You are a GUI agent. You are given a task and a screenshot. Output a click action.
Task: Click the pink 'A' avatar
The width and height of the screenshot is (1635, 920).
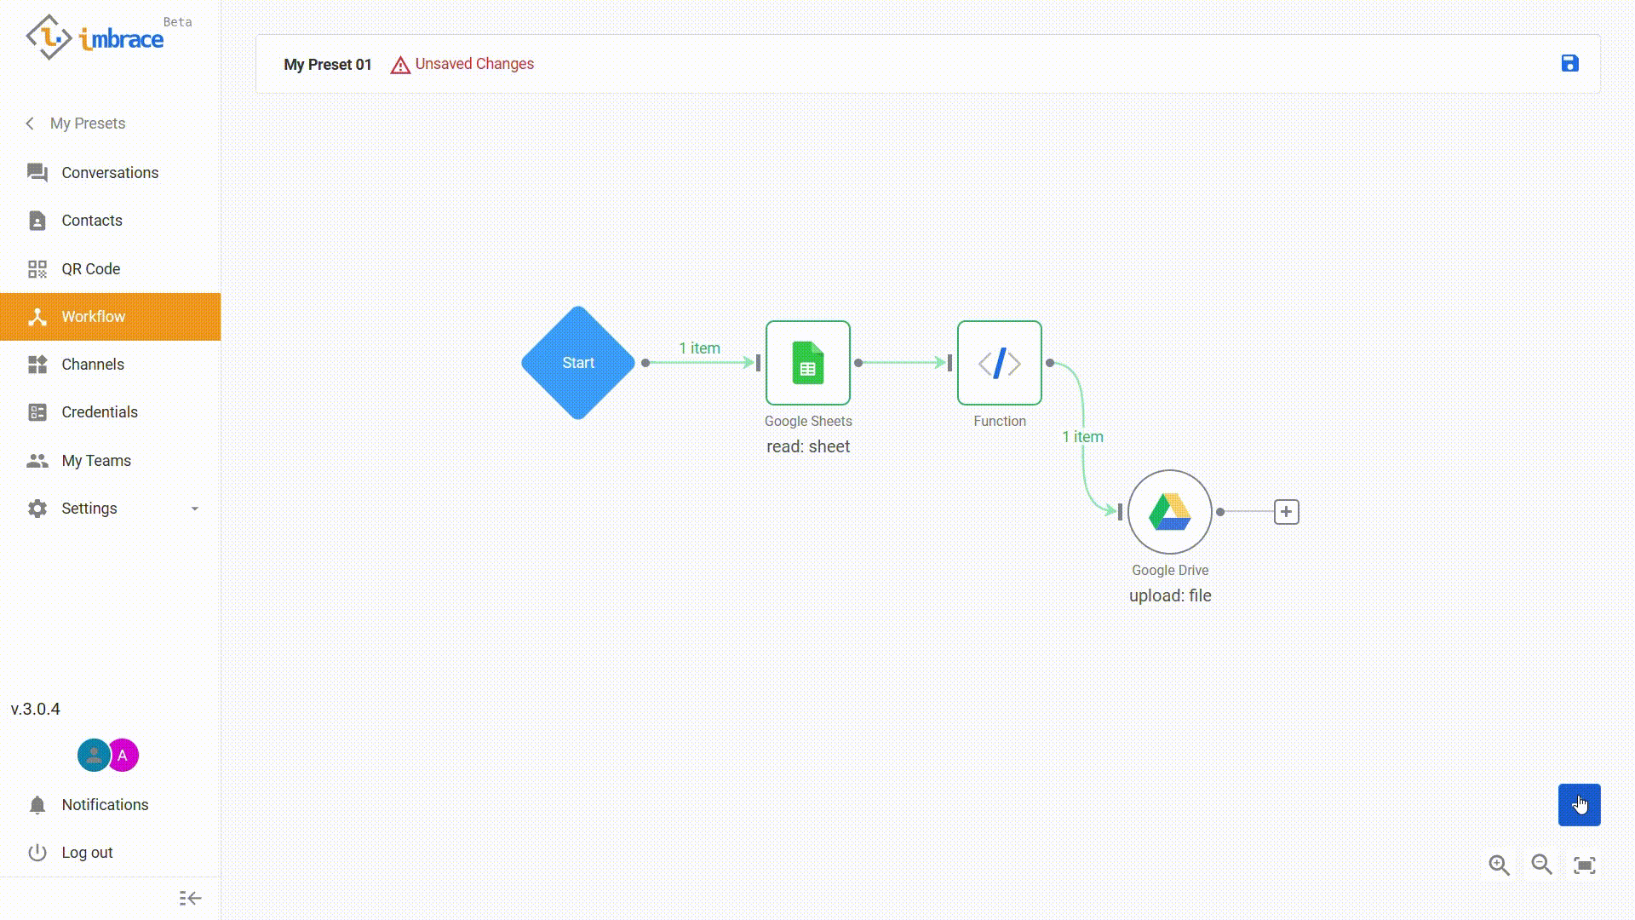123,756
